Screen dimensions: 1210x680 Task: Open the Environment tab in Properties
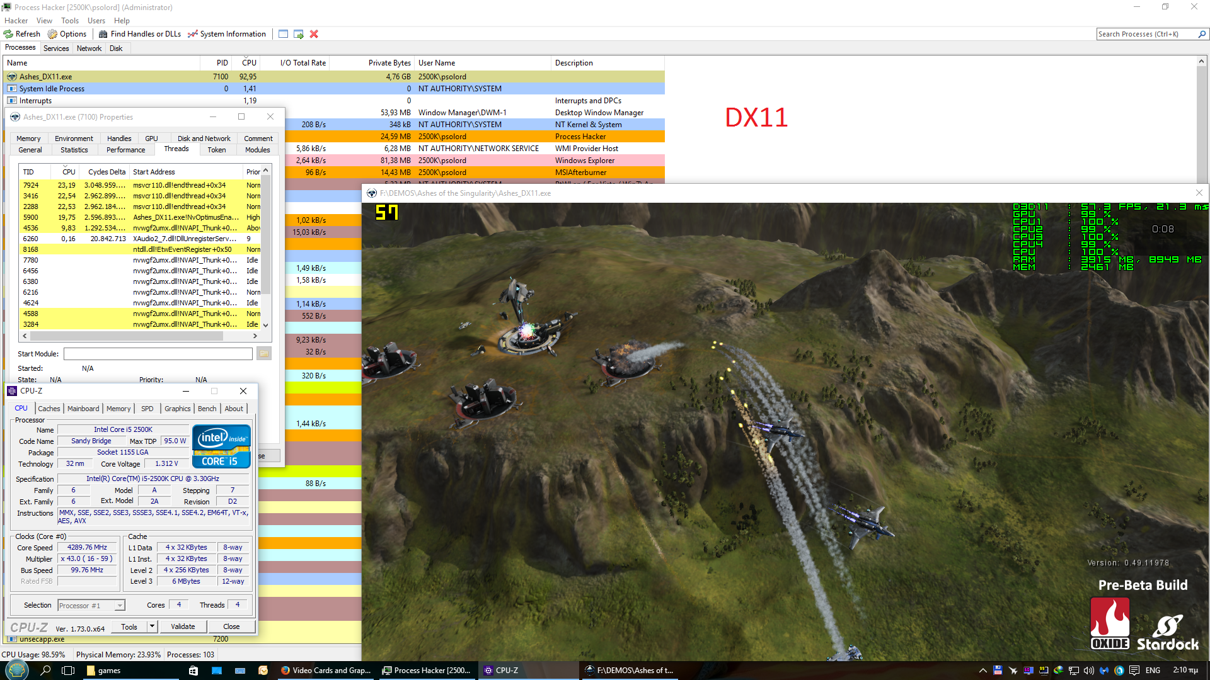74,139
